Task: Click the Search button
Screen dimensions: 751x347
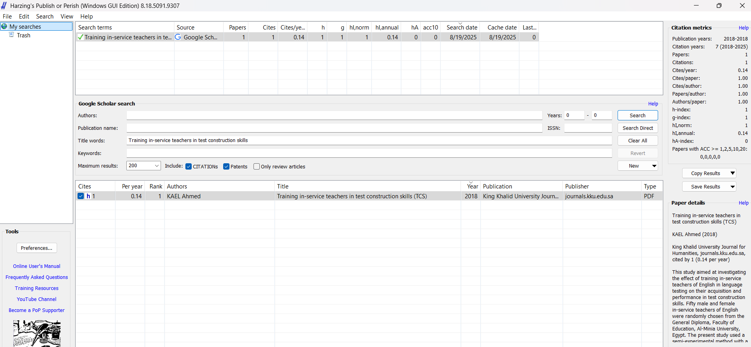Action: point(638,115)
